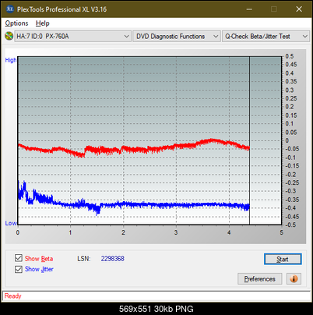This screenshot has height=315, width=313.
Task: Uncheck the Show Jitter checkbox
Action: click(19, 269)
